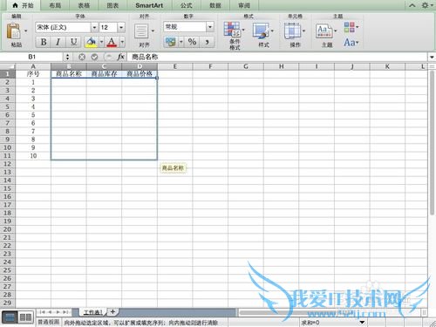
Task: Open the Review ribbon tab
Action: 244,5
